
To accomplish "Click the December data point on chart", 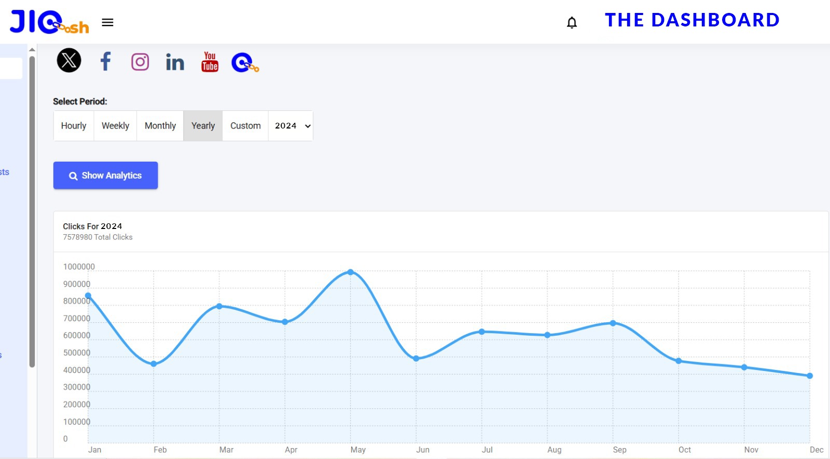I will pyautogui.click(x=810, y=376).
